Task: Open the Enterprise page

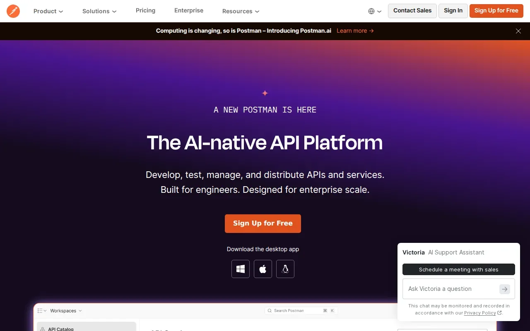Action: (189, 10)
